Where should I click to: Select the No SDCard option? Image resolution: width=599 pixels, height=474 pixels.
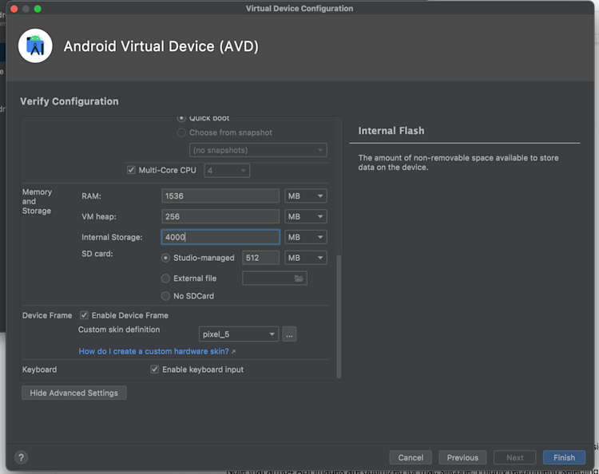point(165,296)
